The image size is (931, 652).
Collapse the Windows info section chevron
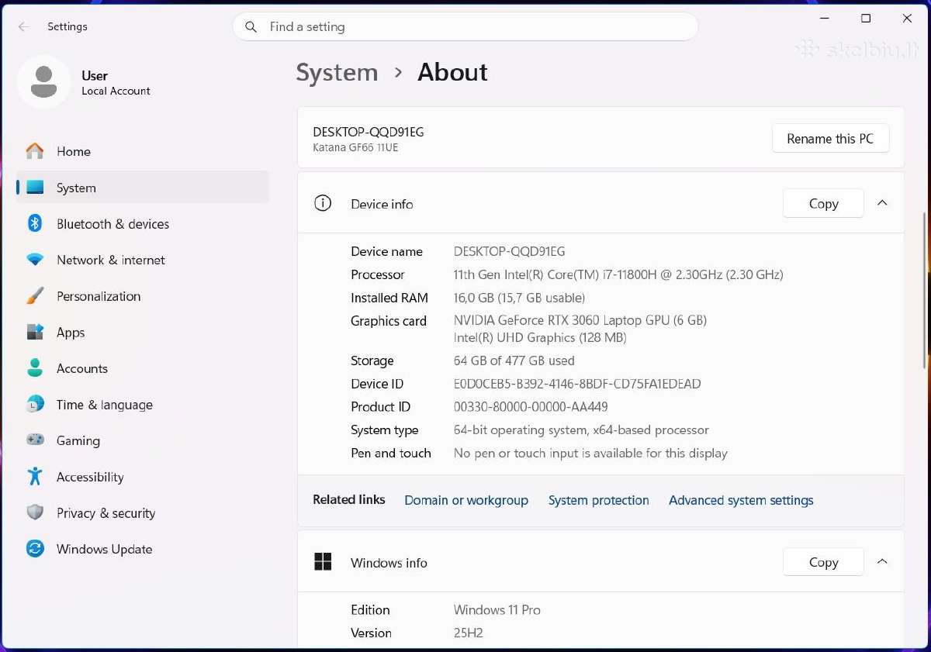pyautogui.click(x=882, y=562)
